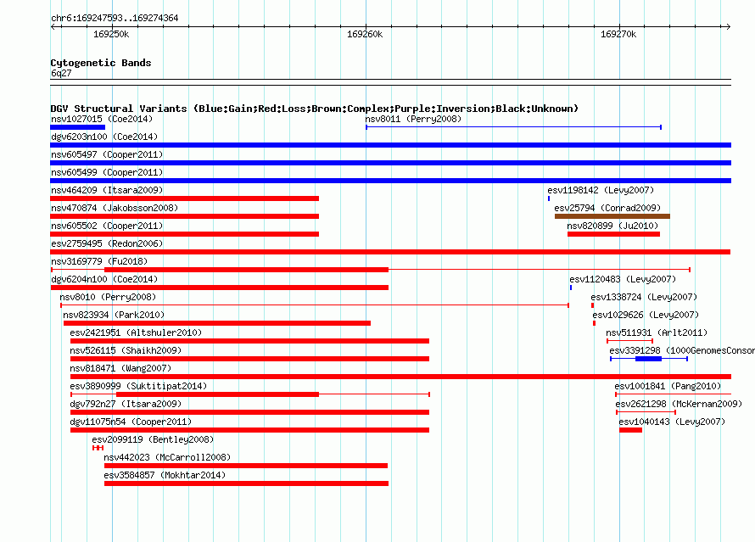Click the small red esv2099119 marker
Image resolution: width=755 pixels, height=542 pixels.
pos(98,448)
